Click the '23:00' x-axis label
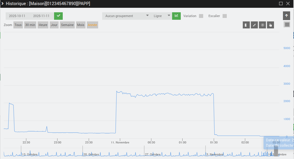The height and width of the screenshot is (159, 294). point(58,143)
